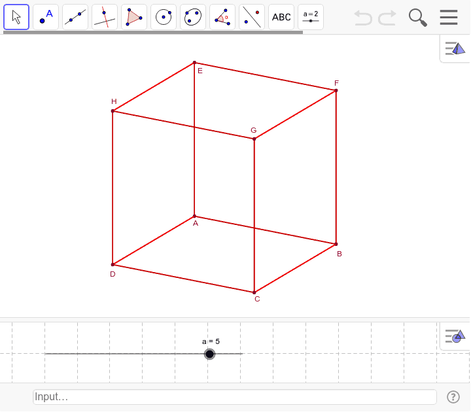
Task: Select cube vertex point G
Action: [254, 139]
